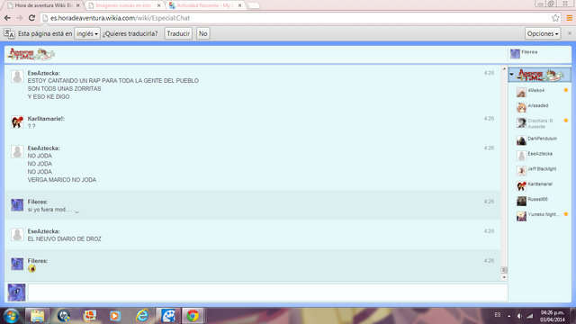
Task: Click DarkPendulum's avatar in the user list
Action: pos(521,140)
